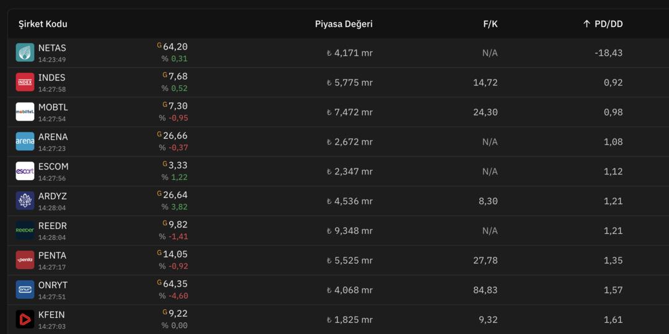Viewport: 669px width, 334px height.
Task: Click the NETAS company logo icon
Action: (x=25, y=53)
